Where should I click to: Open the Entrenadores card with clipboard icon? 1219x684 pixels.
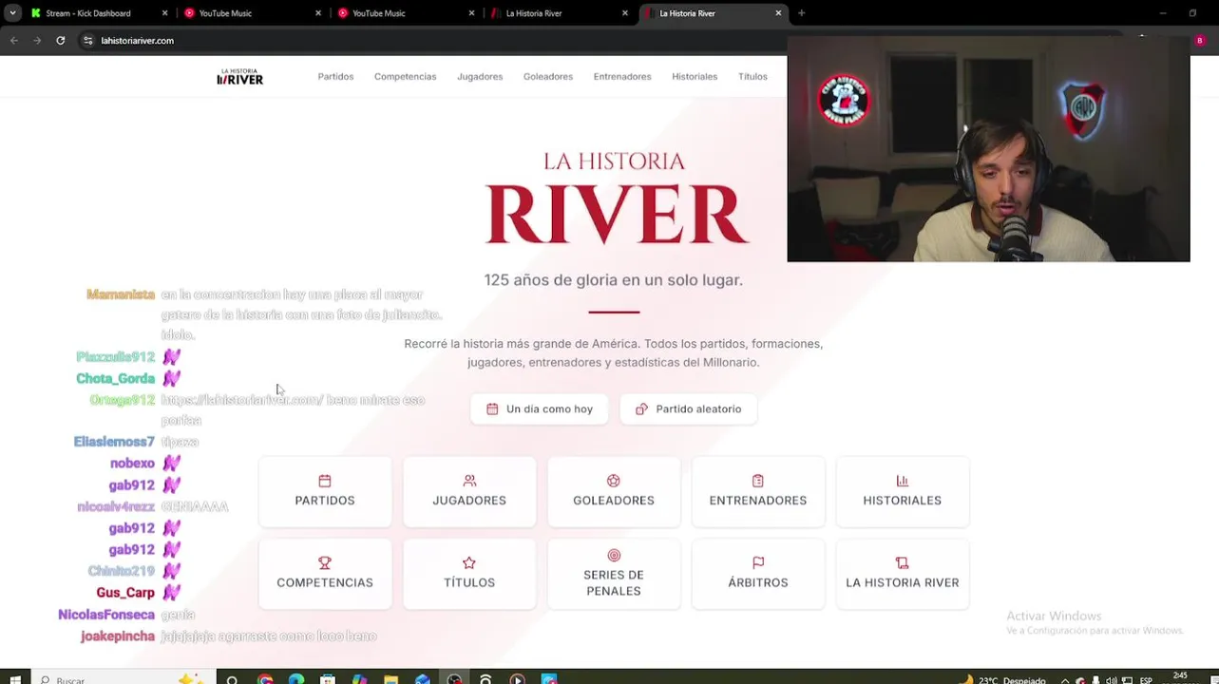point(758,491)
